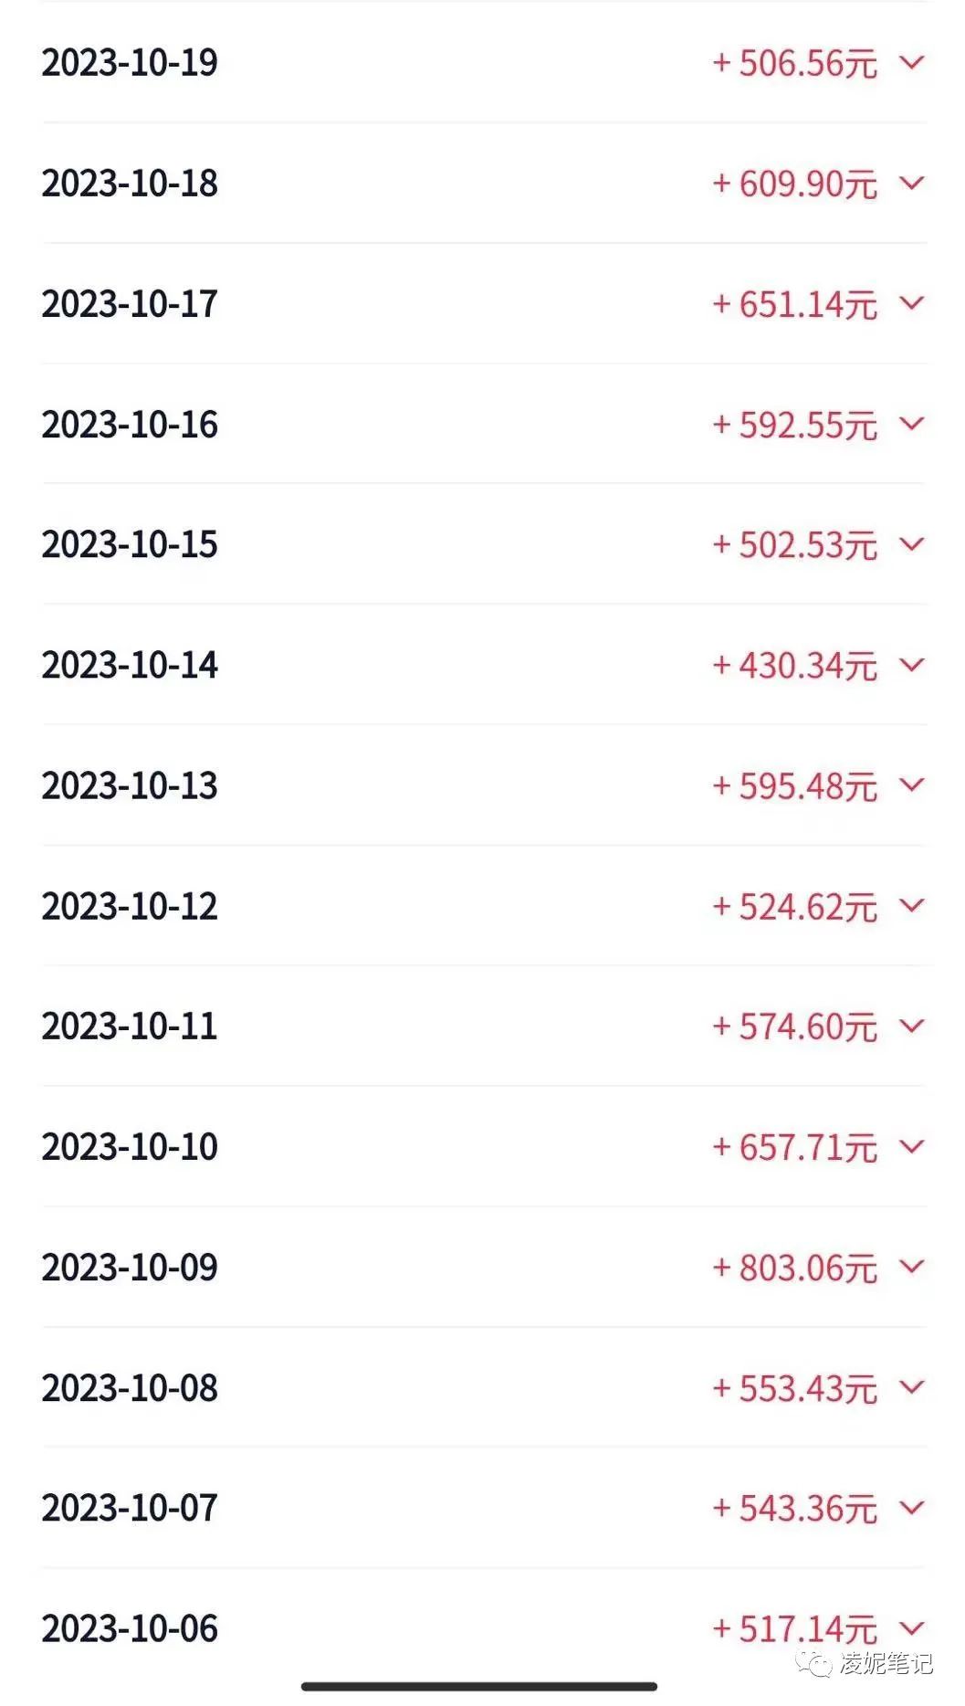Image resolution: width=965 pixels, height=1706 pixels.
Task: Expand the 2023-10-08 row arrow
Action: pyautogui.click(x=911, y=1386)
